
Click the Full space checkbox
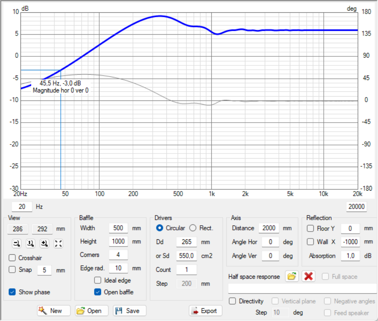point(325,277)
